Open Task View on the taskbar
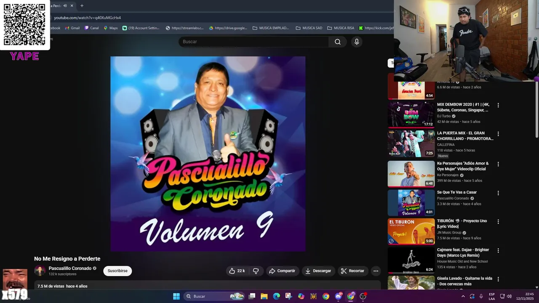This screenshot has height=303, width=539. tap(252, 296)
